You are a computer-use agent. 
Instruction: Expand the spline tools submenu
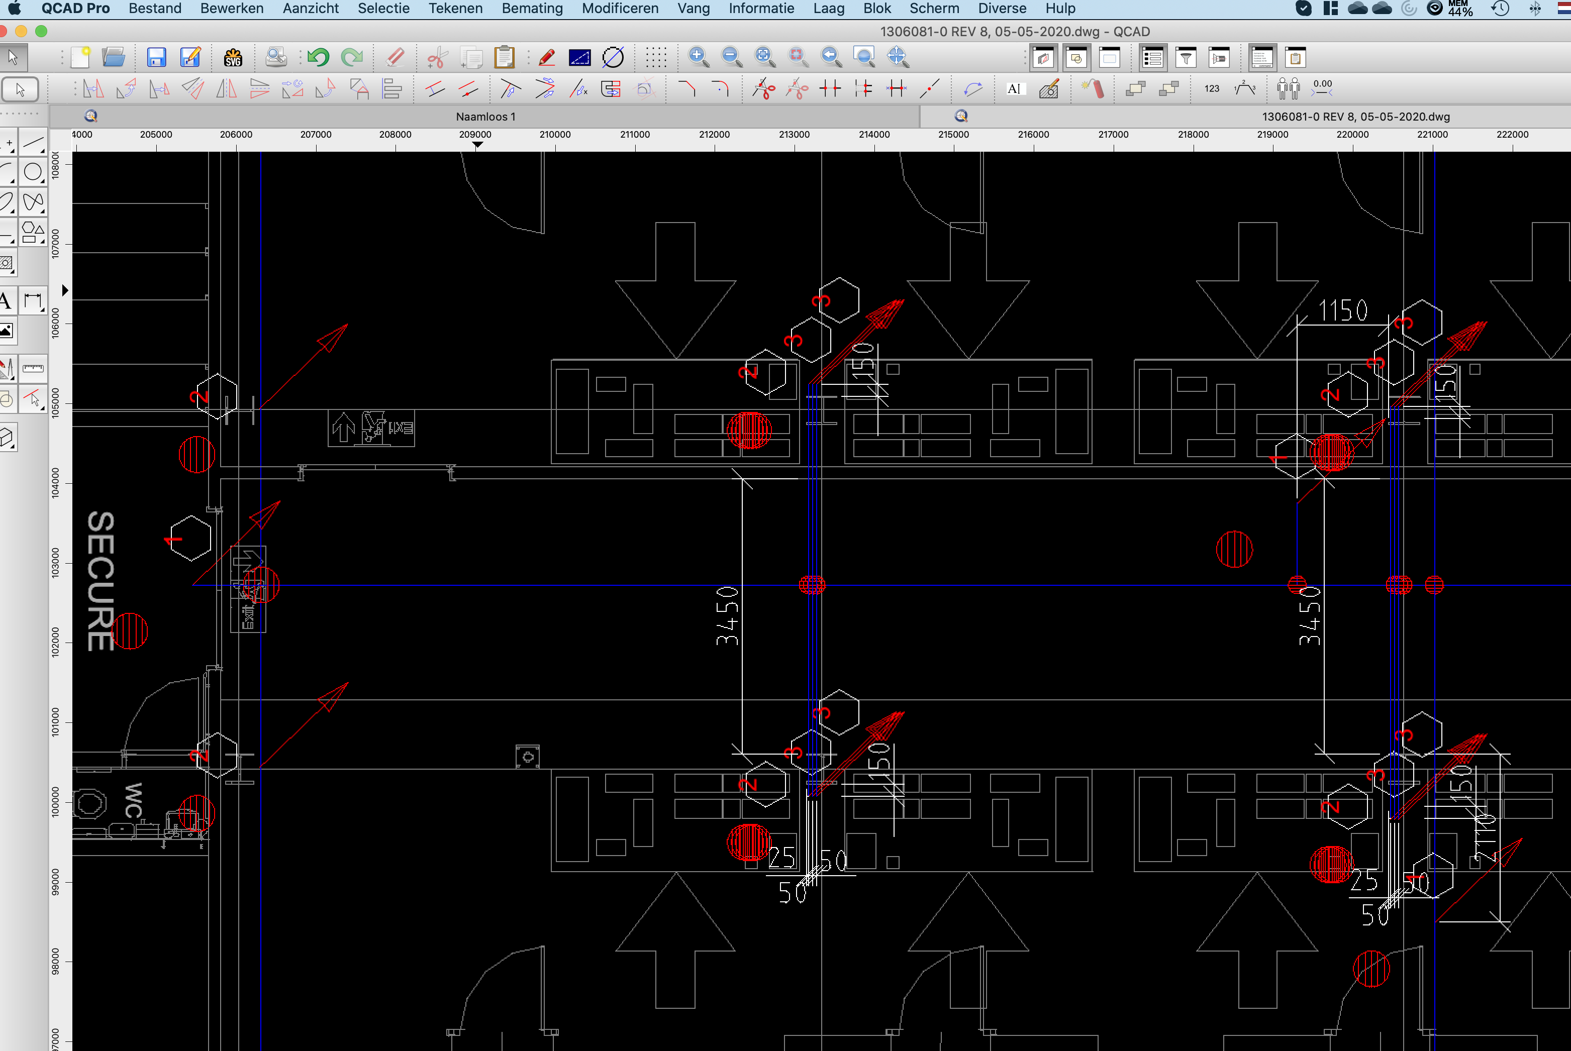[x=33, y=202]
